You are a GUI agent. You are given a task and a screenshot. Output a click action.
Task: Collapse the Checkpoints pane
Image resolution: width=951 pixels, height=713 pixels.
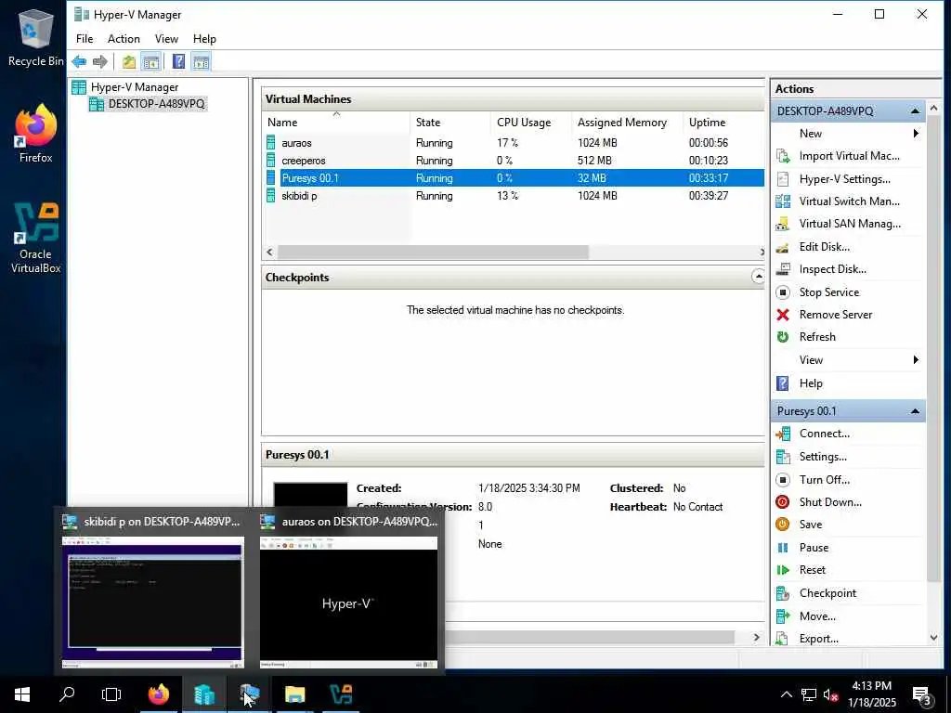(758, 277)
